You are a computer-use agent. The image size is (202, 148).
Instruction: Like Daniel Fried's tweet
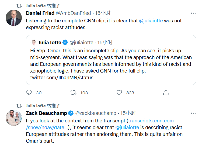pos(119,92)
